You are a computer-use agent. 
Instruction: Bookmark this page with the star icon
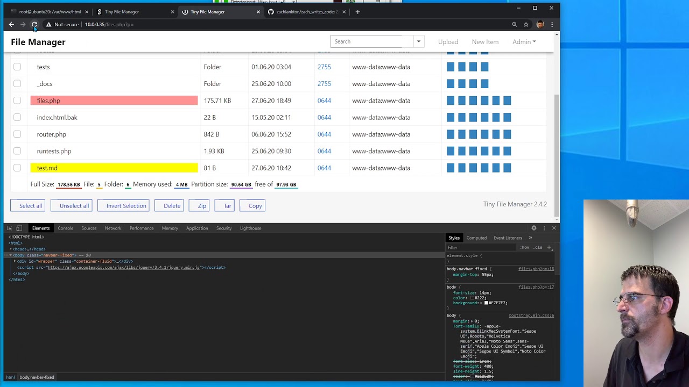pyautogui.click(x=526, y=24)
